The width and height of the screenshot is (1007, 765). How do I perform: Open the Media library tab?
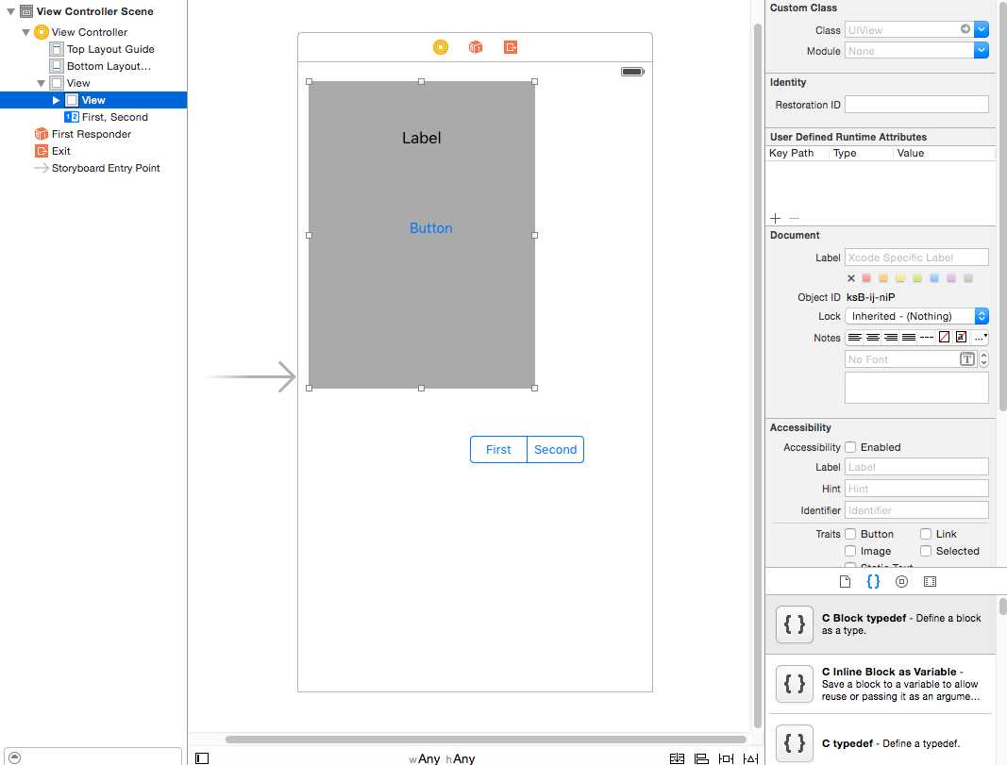click(x=930, y=581)
